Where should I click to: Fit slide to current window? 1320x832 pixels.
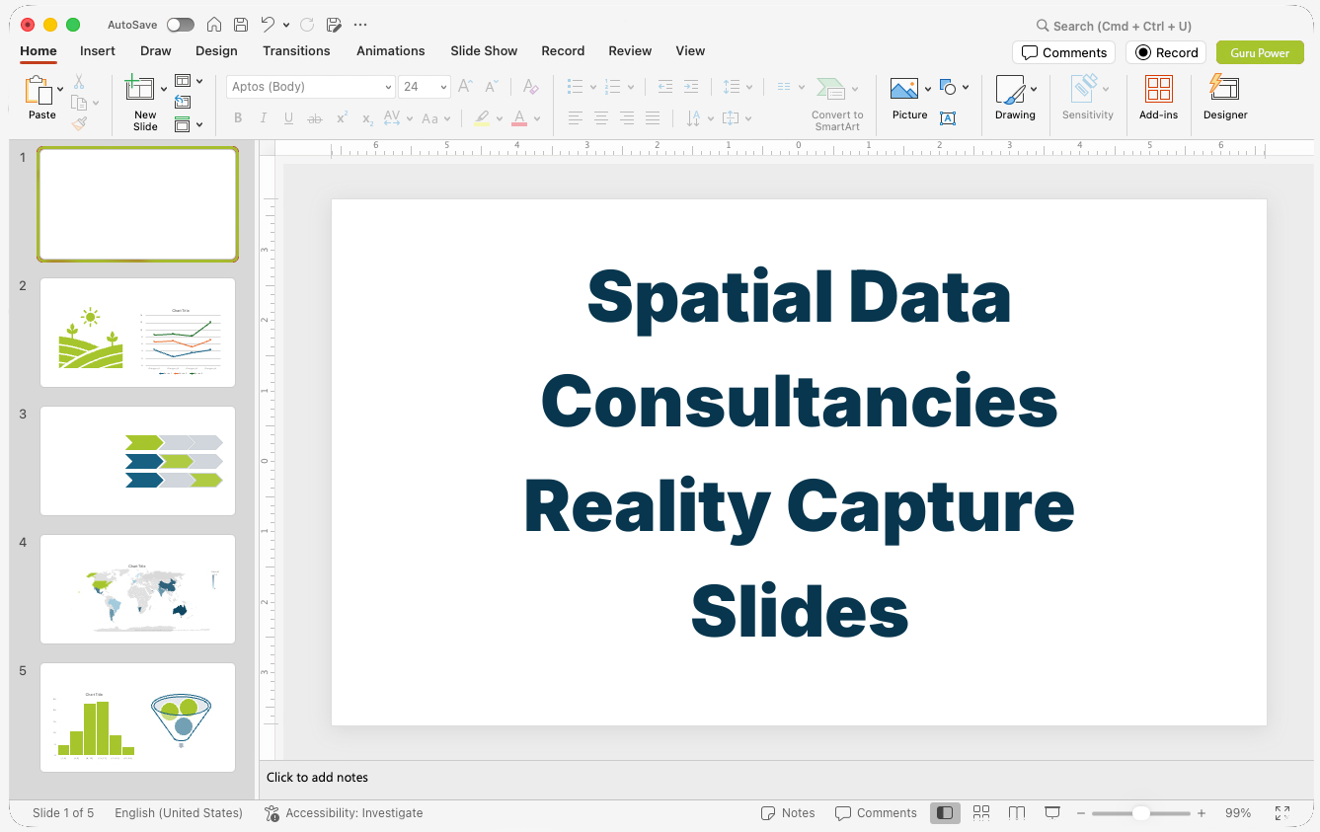1282,813
